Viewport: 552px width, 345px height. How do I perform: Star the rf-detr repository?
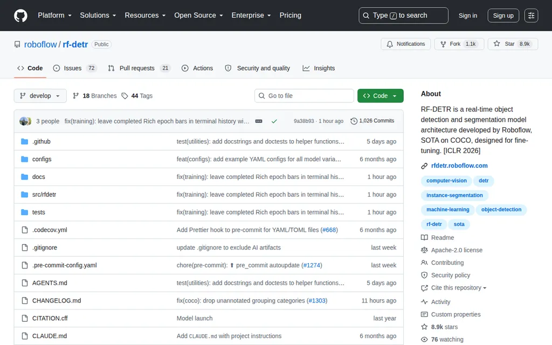[513, 44]
